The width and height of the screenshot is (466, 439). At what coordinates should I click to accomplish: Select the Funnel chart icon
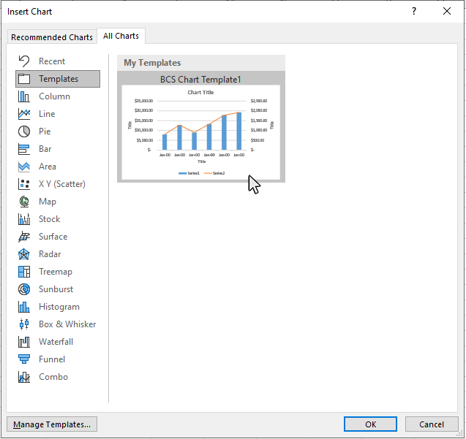pyautogui.click(x=23, y=359)
